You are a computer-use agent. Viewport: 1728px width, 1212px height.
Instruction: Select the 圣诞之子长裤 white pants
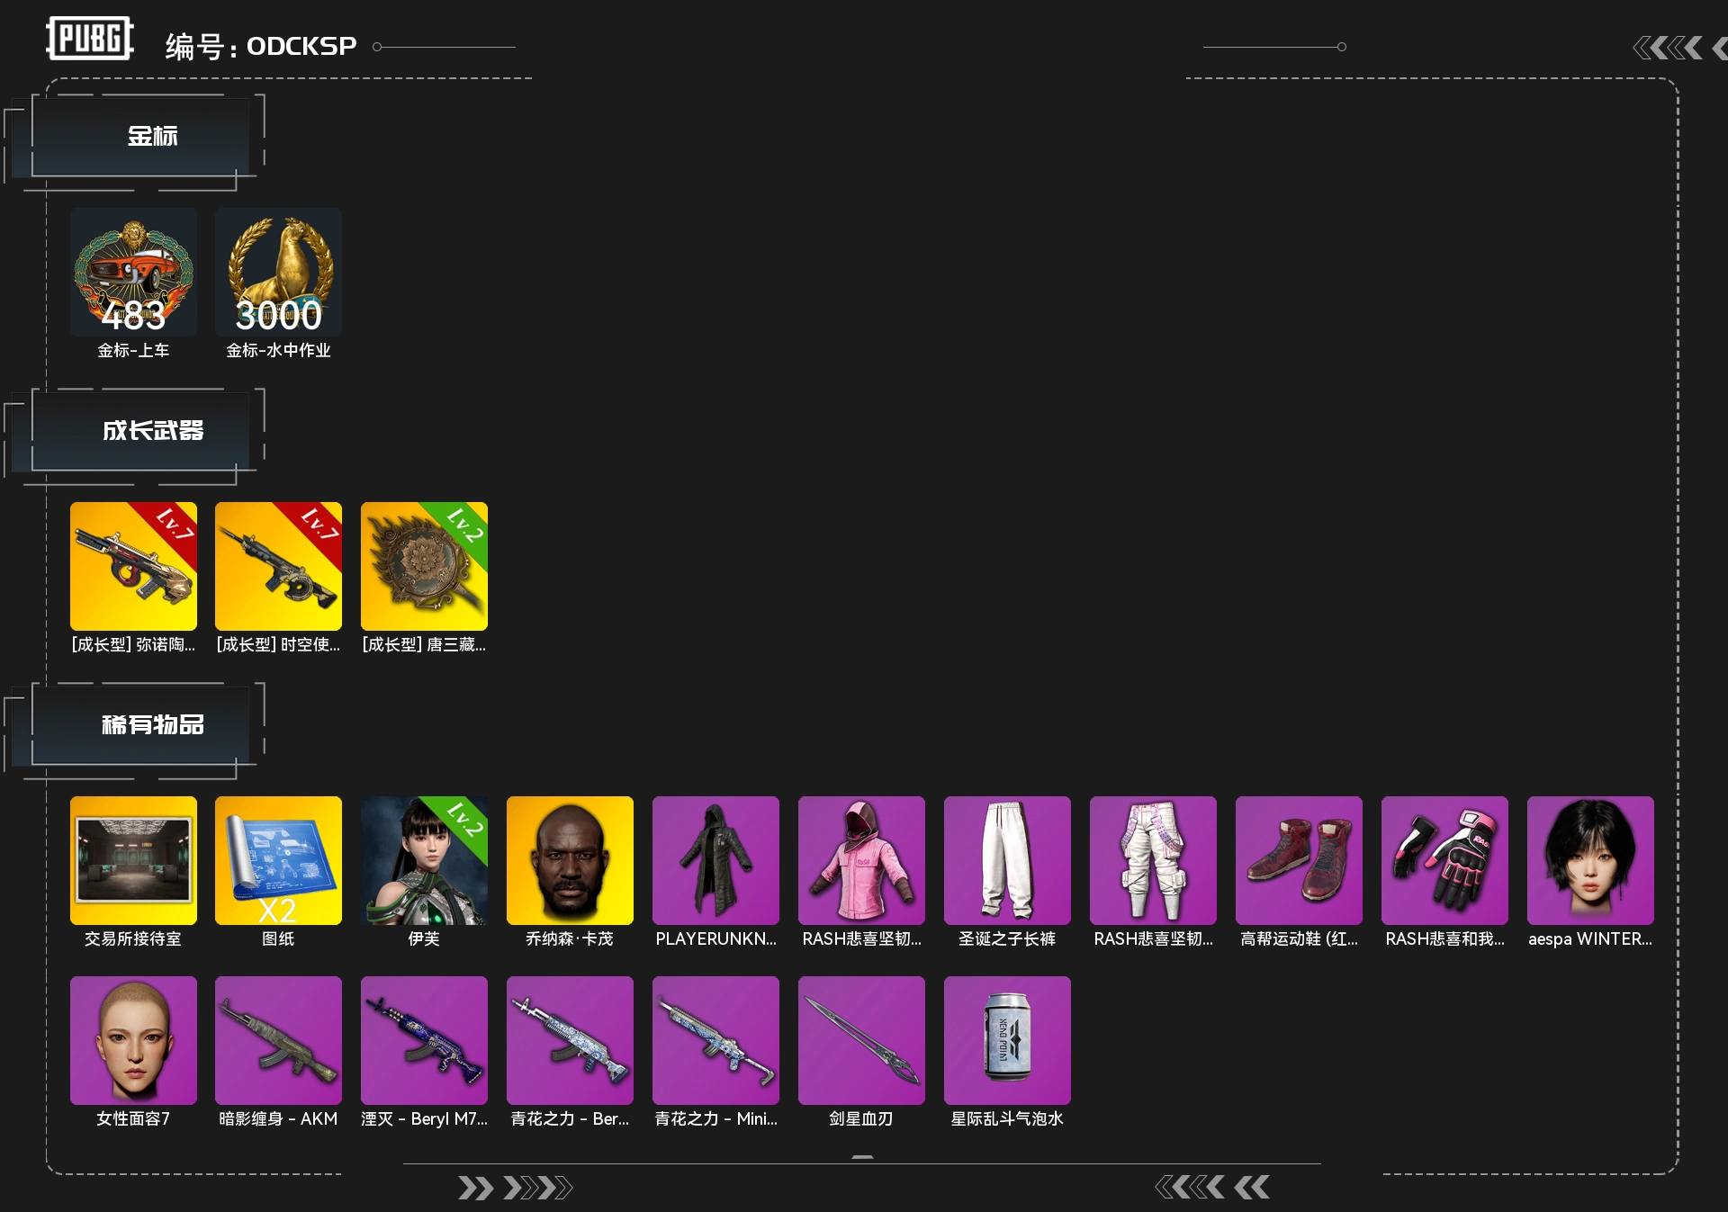tap(1007, 860)
